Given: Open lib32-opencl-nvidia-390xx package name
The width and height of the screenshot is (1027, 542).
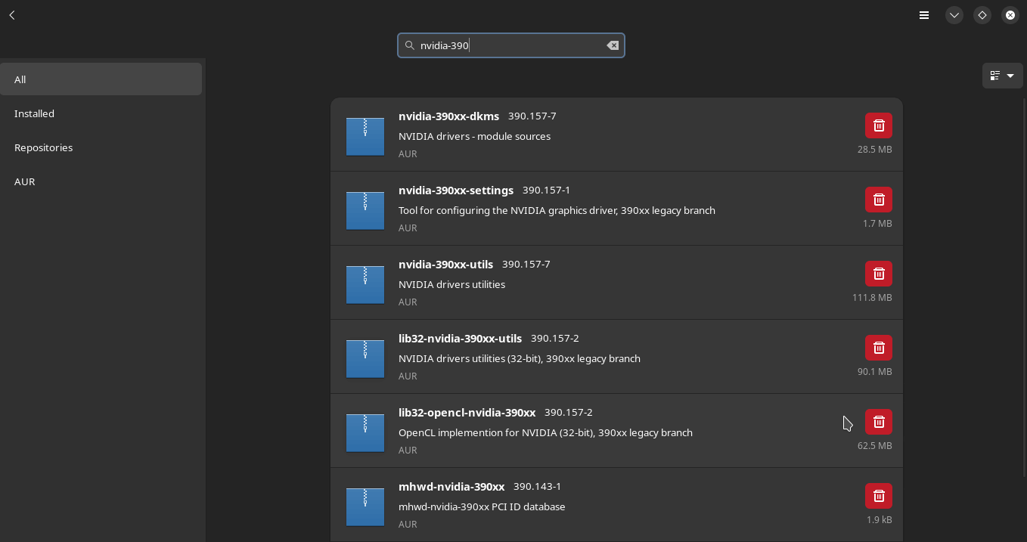Looking at the screenshot, I should point(467,413).
